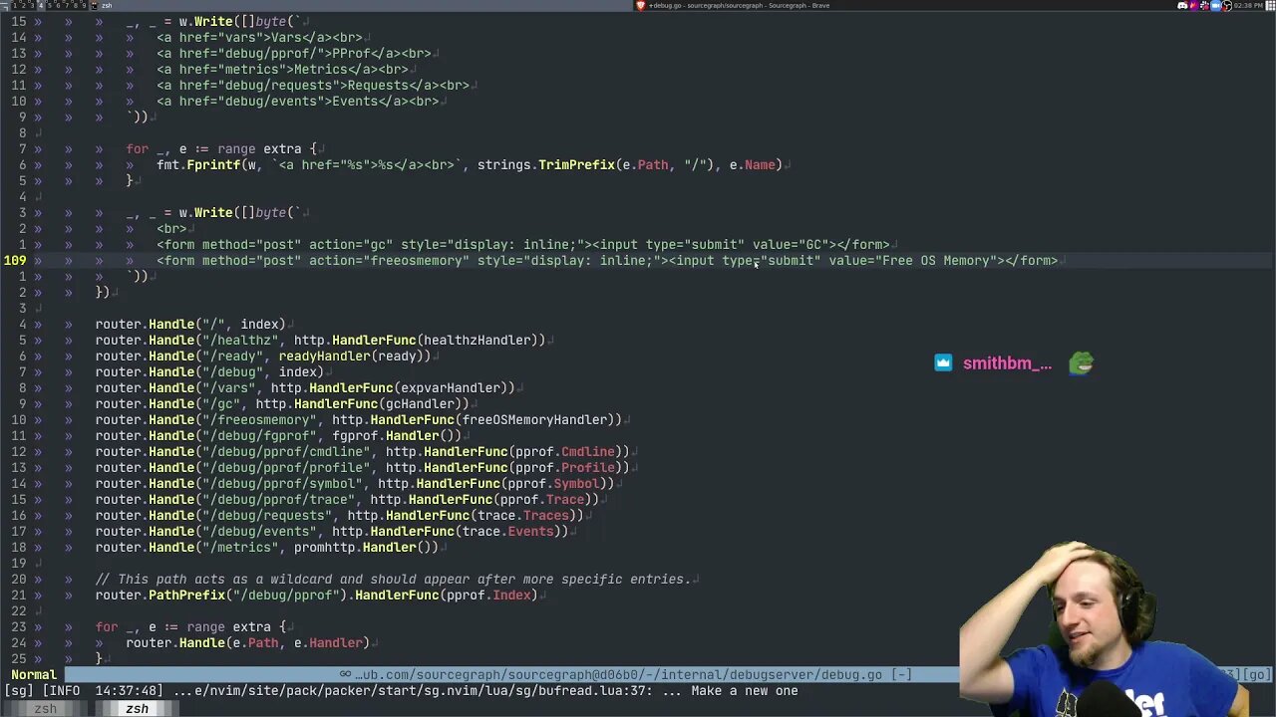The image size is (1276, 717).
Task: Click gcHandler in the /gc route line
Action: [x=420, y=403]
